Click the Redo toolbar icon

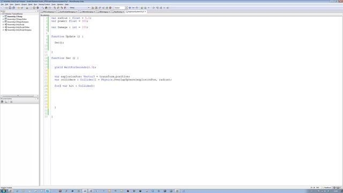(x=22, y=8)
